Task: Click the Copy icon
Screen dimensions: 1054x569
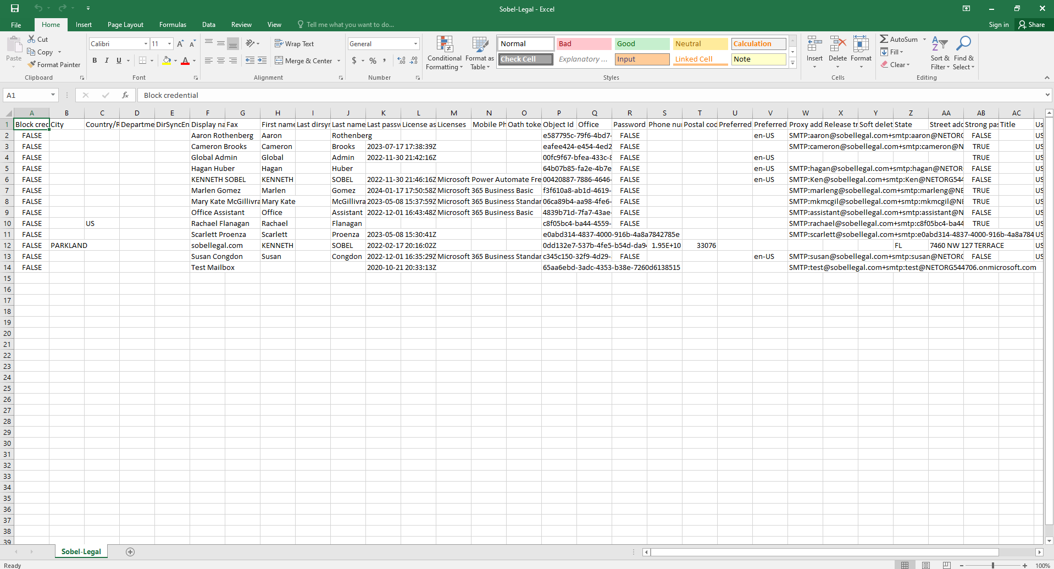Action: pyautogui.click(x=31, y=52)
